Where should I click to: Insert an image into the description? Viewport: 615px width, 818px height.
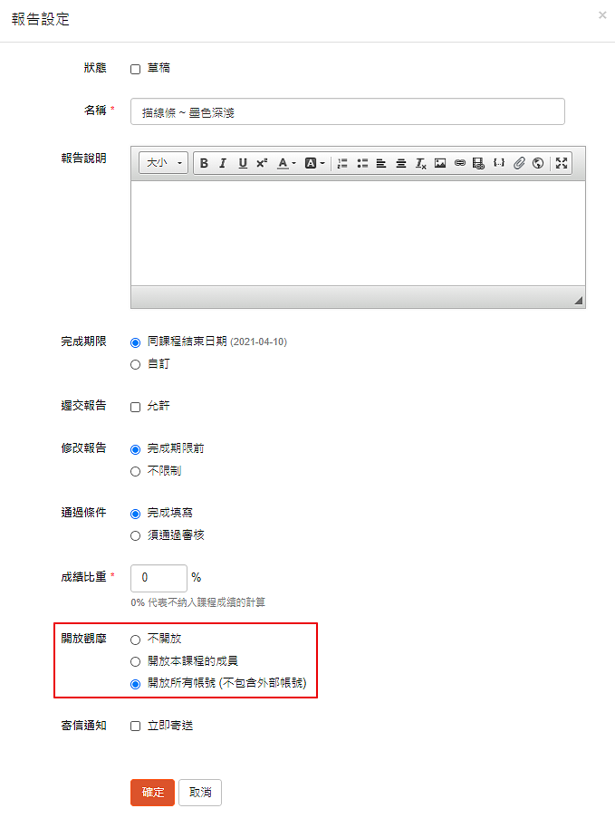[x=440, y=163]
